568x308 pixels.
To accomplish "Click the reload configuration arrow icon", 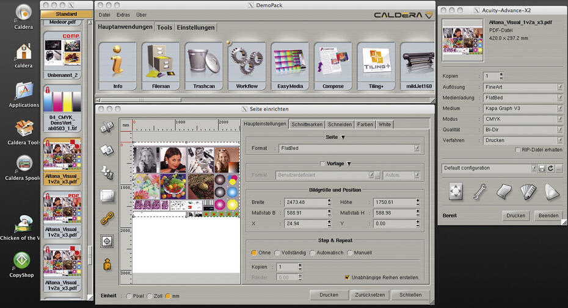I will pyautogui.click(x=551, y=168).
